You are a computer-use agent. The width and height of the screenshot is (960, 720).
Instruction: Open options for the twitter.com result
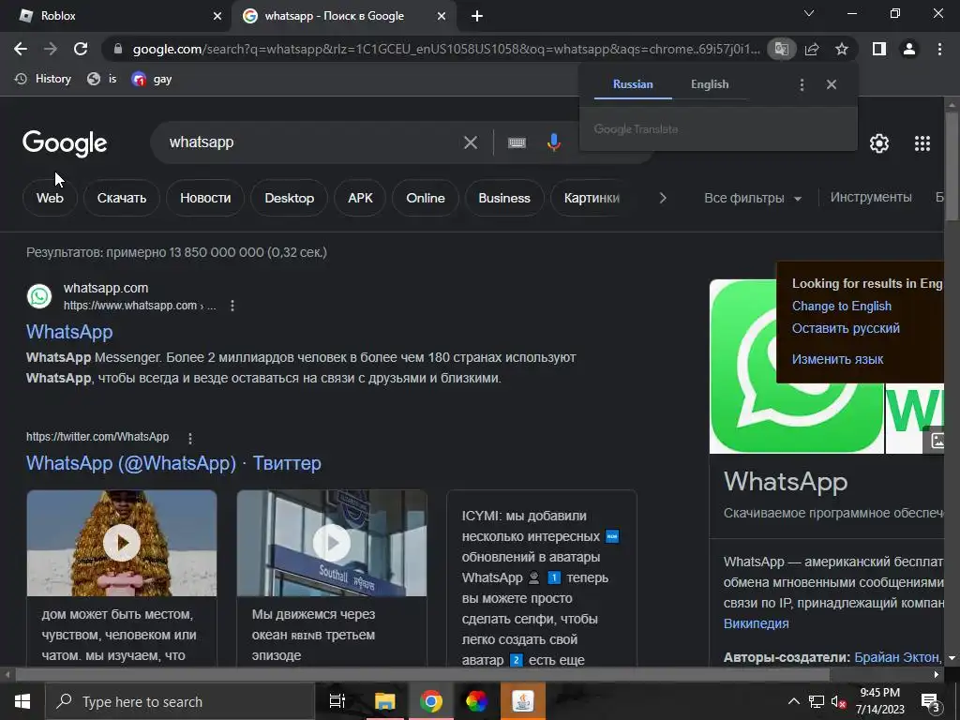click(190, 439)
